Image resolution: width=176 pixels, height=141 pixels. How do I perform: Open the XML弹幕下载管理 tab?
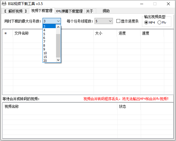click(x=69, y=11)
